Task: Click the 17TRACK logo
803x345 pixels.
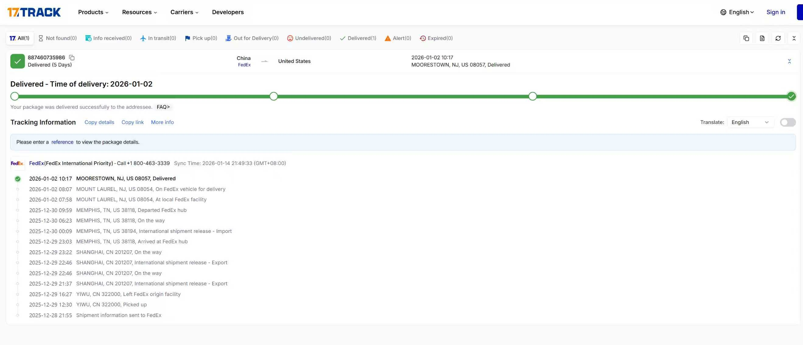Action: 34,12
